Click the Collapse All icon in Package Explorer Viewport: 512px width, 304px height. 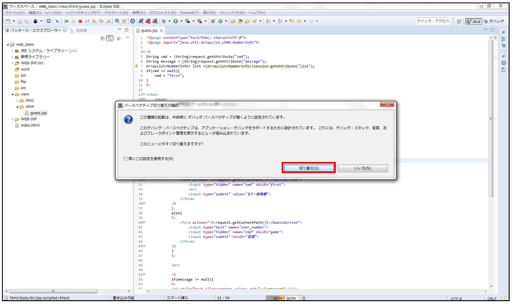click(x=102, y=38)
